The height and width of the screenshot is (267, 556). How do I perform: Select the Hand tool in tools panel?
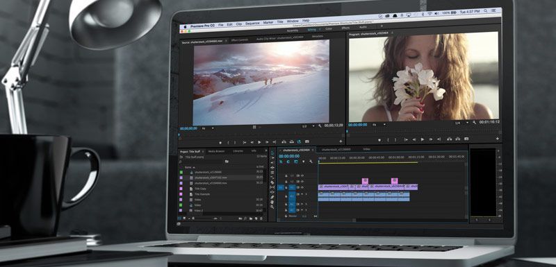coord(272,202)
